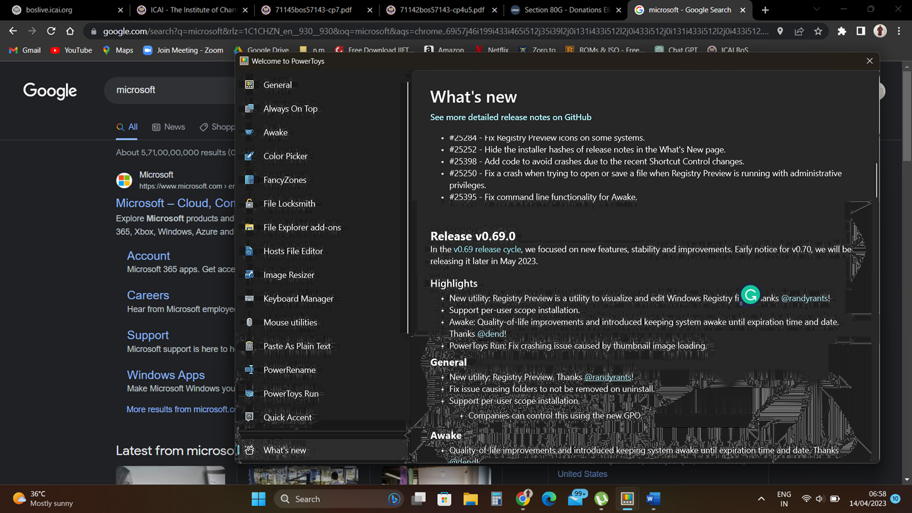Switch to the Section 80G Donations tab
This screenshot has width=912, height=513.
coord(566,10)
